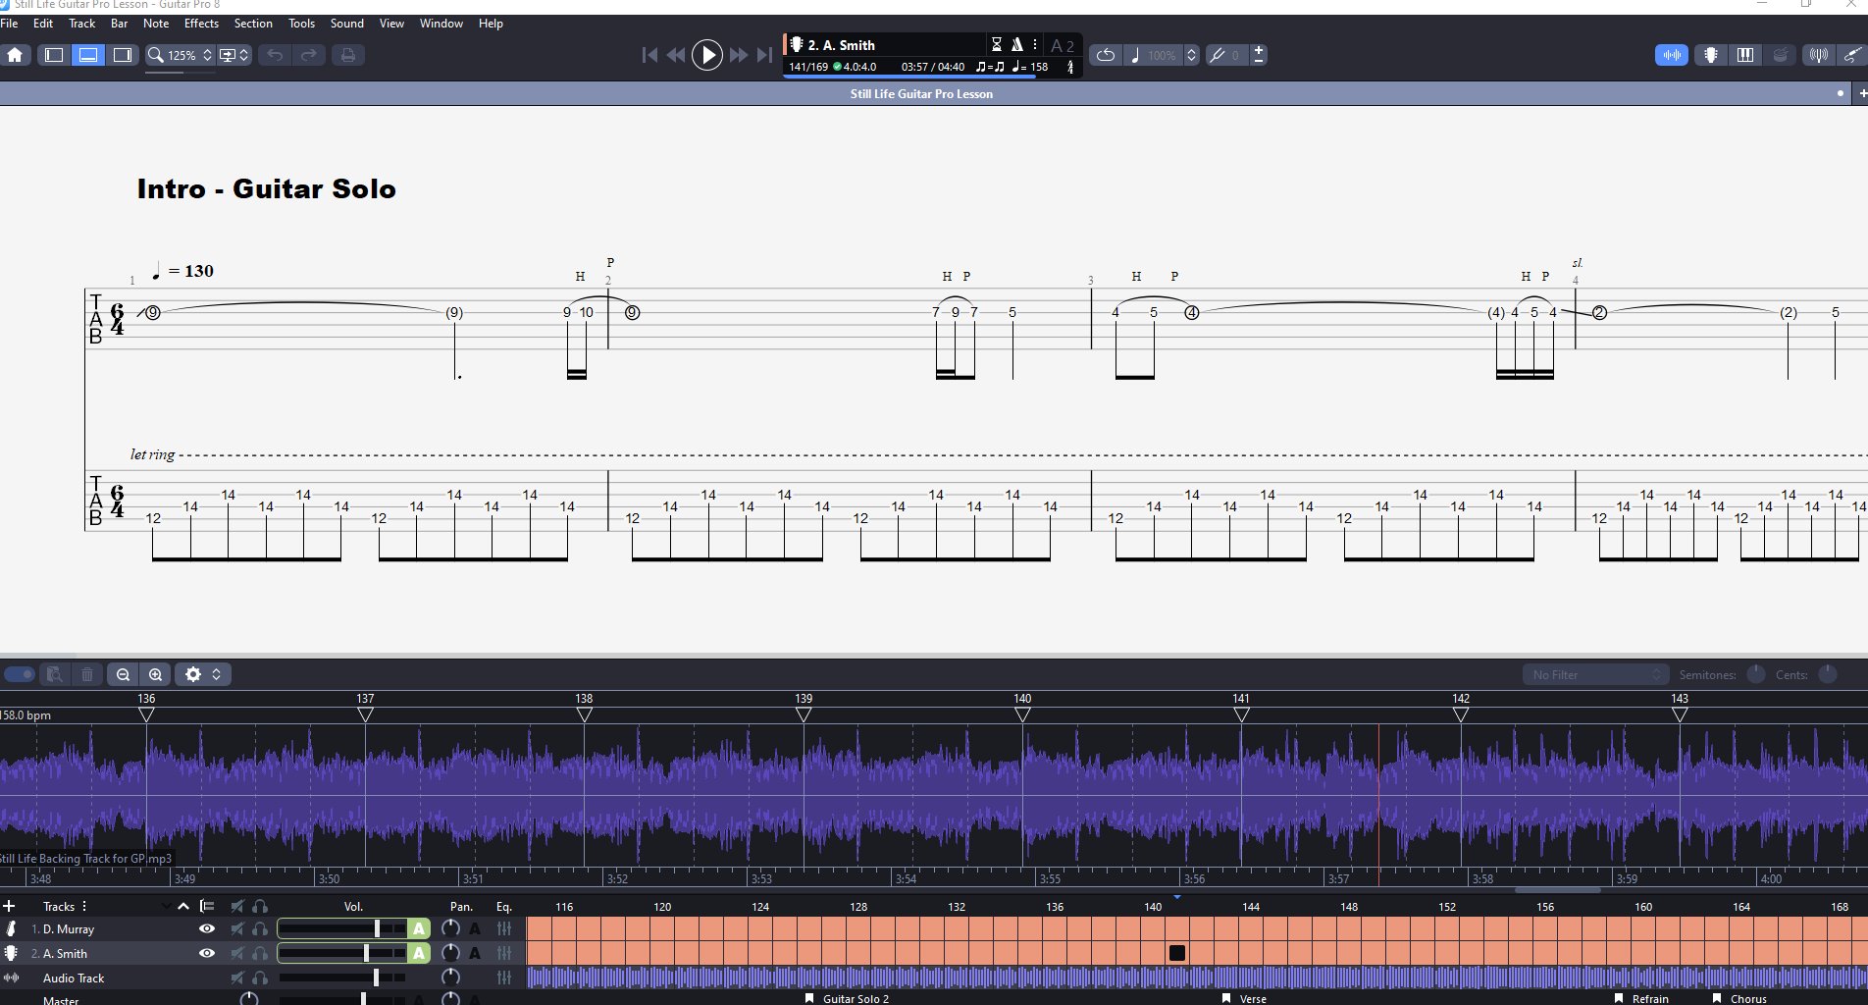Image resolution: width=1868 pixels, height=1005 pixels.
Task: Toggle D. Murray track visibility eye
Action: (x=207, y=928)
